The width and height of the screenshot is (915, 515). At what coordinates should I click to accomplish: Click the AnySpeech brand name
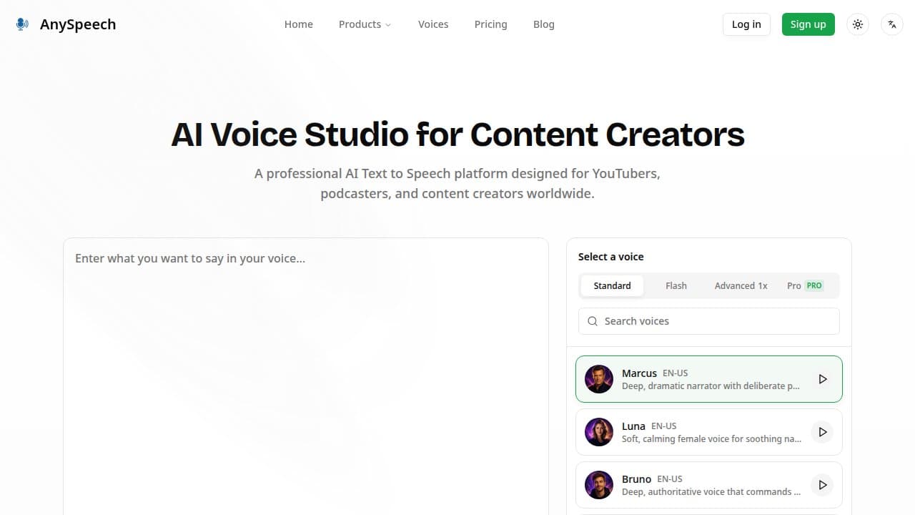tap(78, 24)
